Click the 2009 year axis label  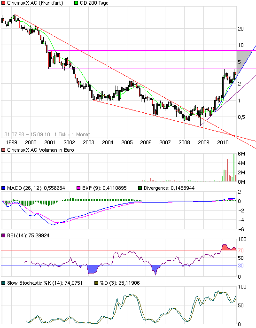tap(203, 142)
